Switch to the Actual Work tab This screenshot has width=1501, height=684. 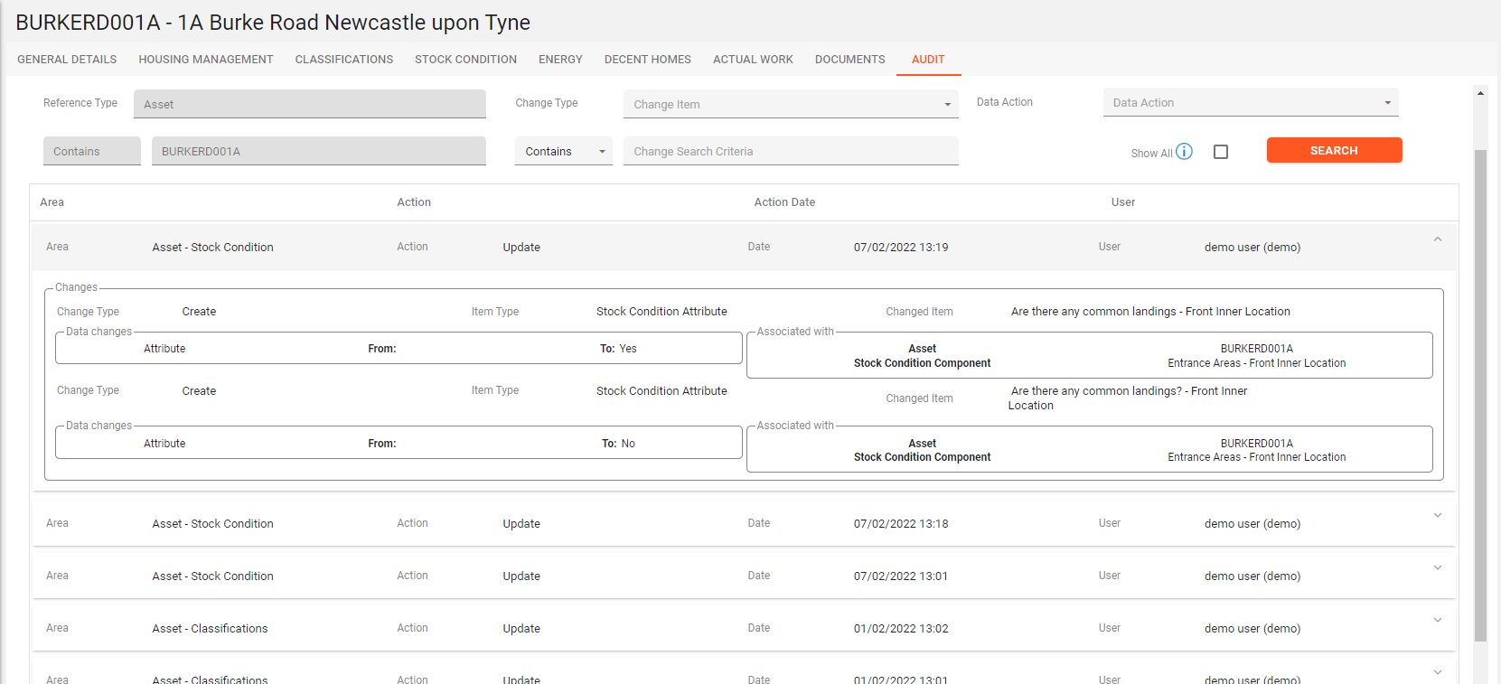pyautogui.click(x=753, y=60)
